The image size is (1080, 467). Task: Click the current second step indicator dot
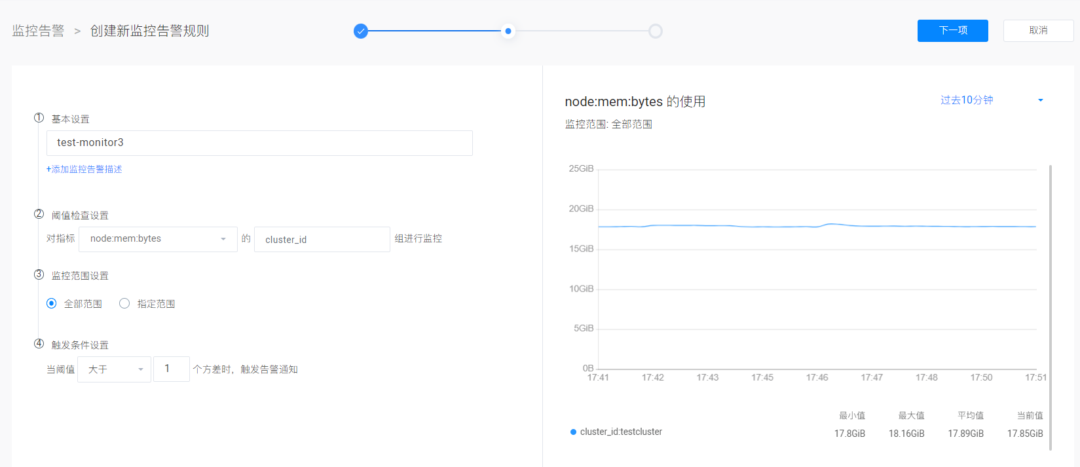(508, 31)
